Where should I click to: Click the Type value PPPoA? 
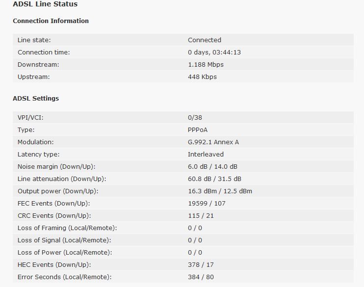pyautogui.click(x=198, y=130)
